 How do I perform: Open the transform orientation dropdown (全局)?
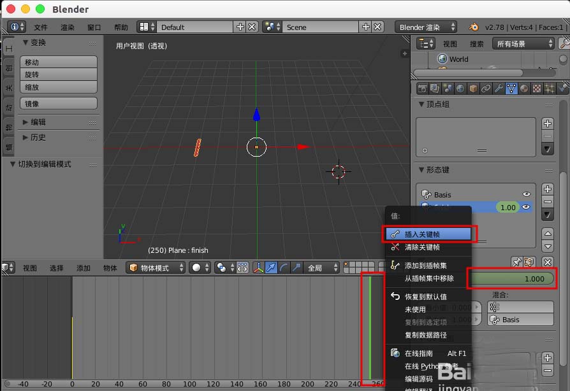[321, 268]
